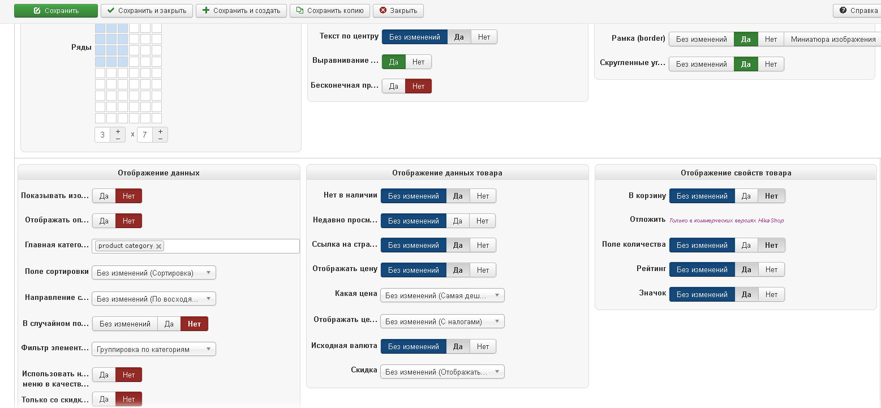This screenshot has width=881, height=408.
Task: Select Да for the В корзину setting
Action: pyautogui.click(x=746, y=196)
